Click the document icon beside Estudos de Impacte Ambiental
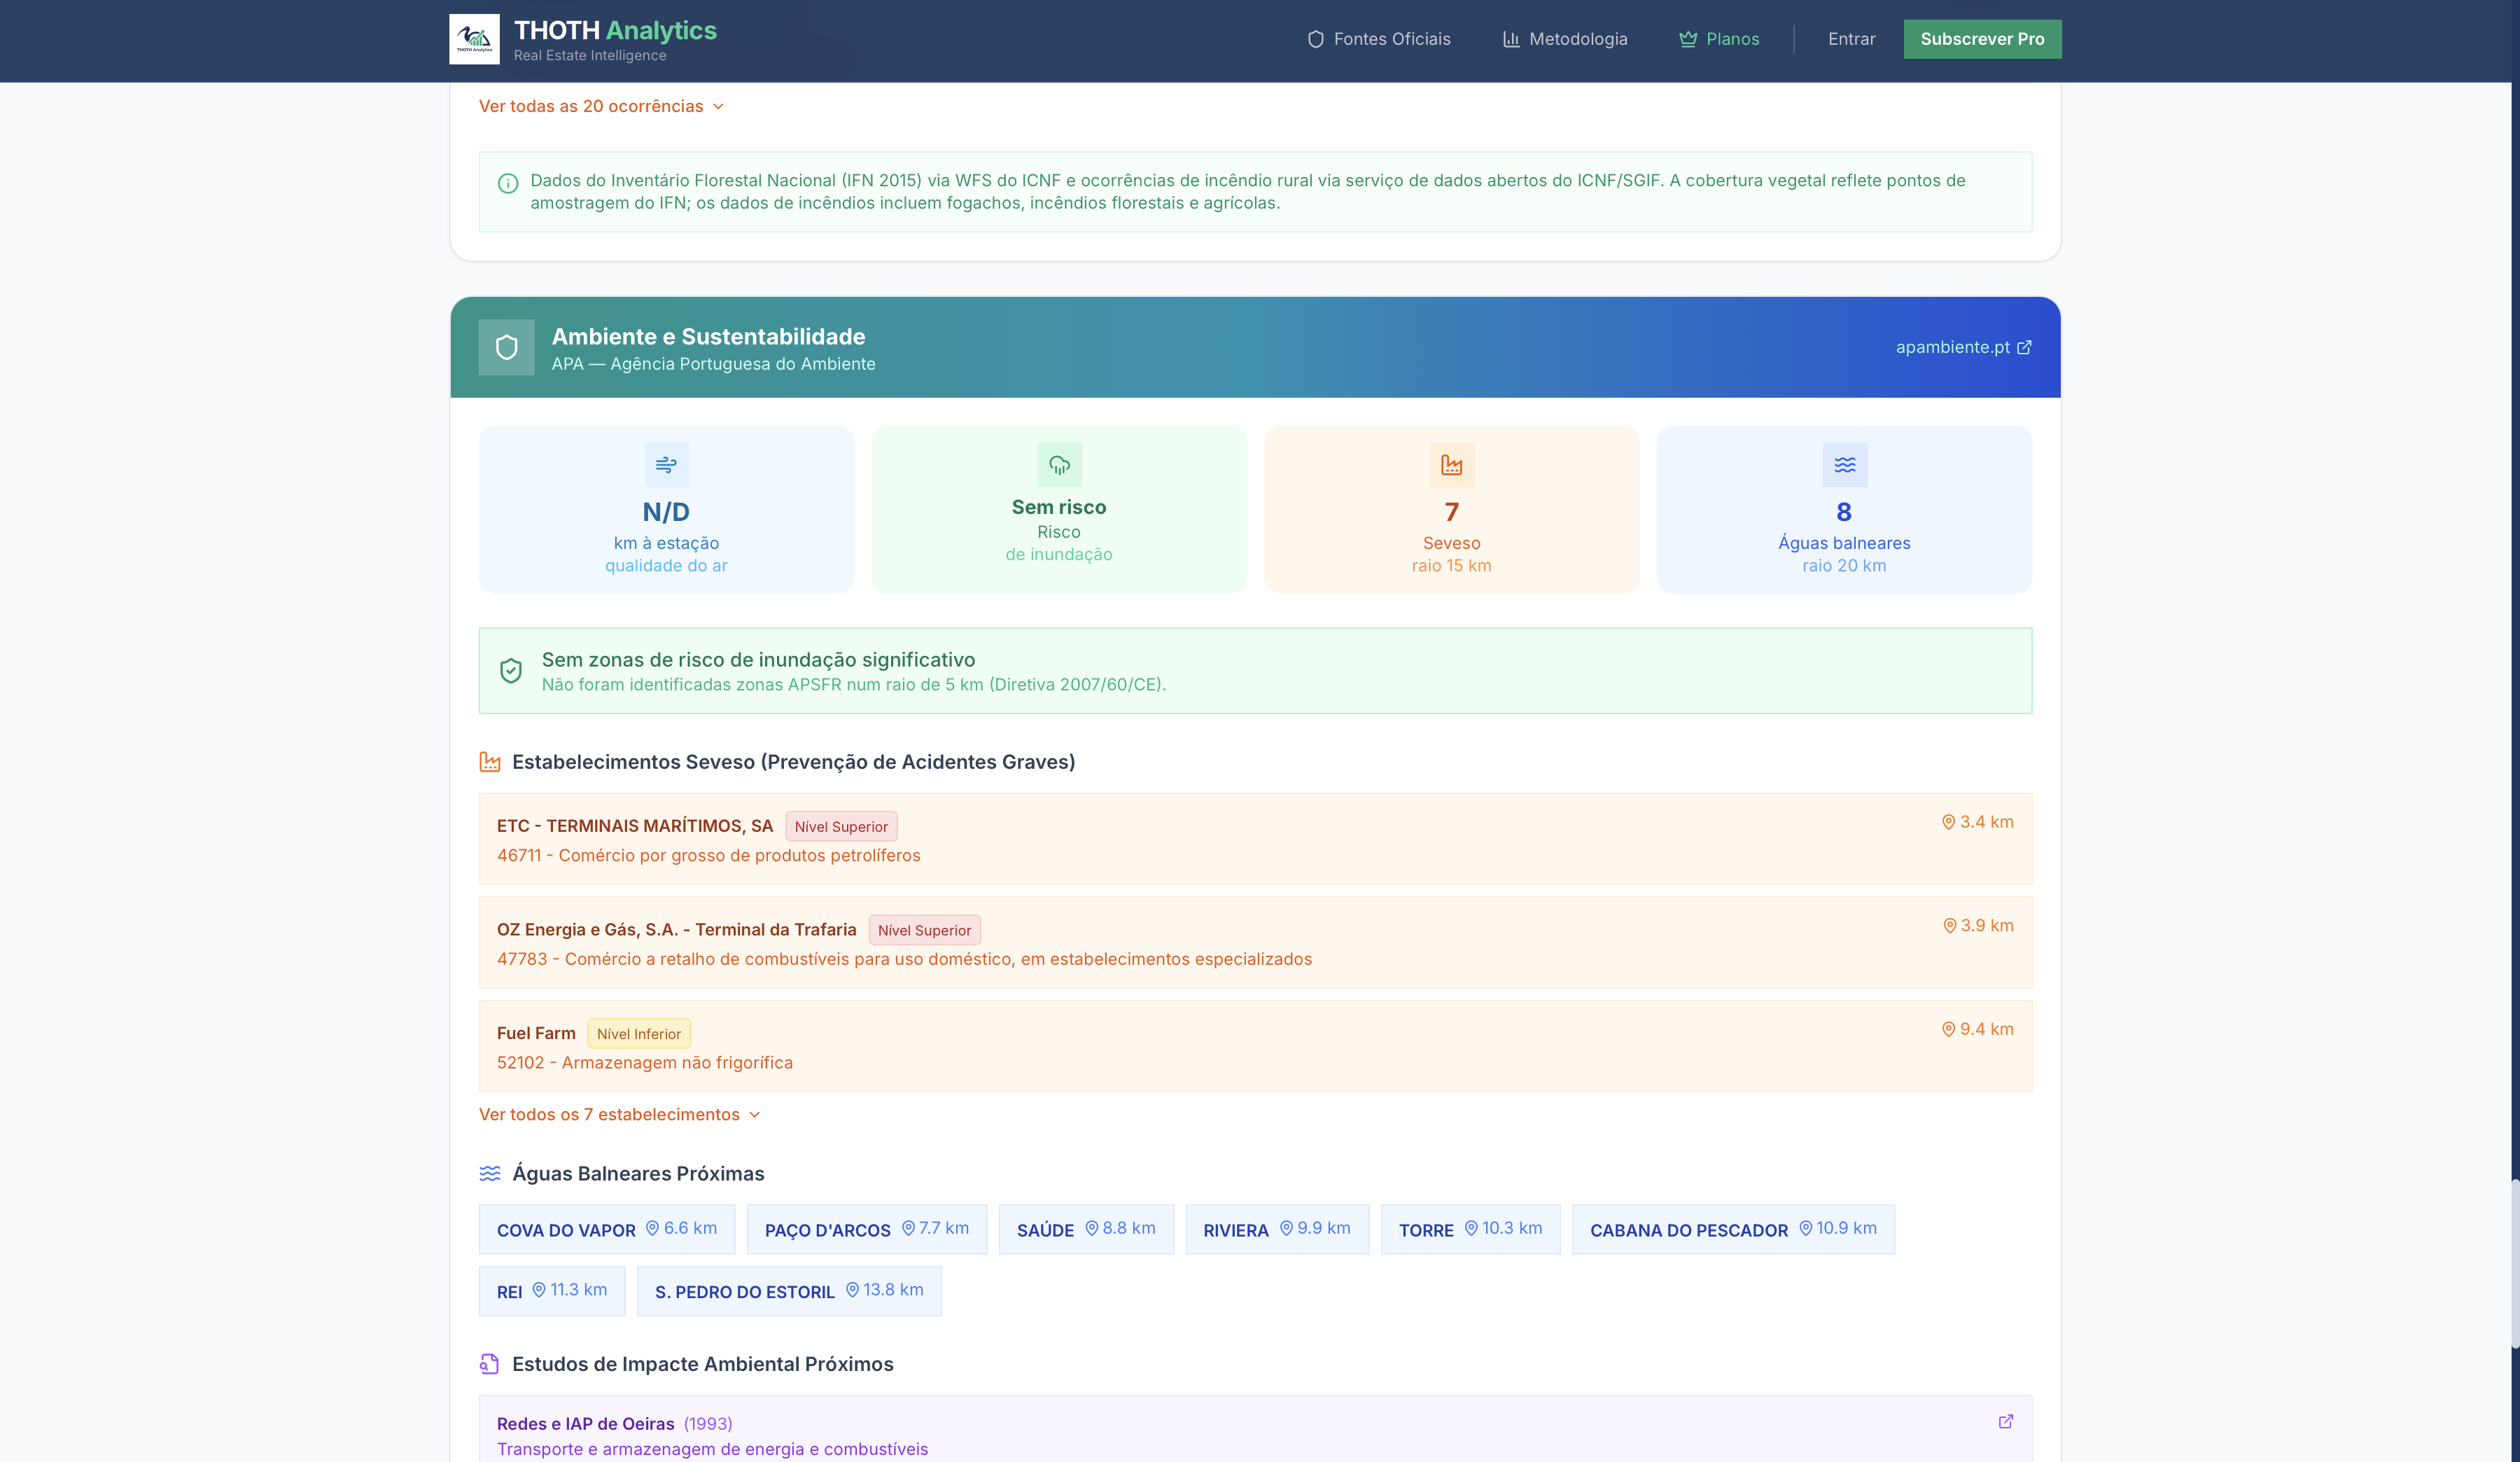The width and height of the screenshot is (2520, 1462). point(490,1364)
